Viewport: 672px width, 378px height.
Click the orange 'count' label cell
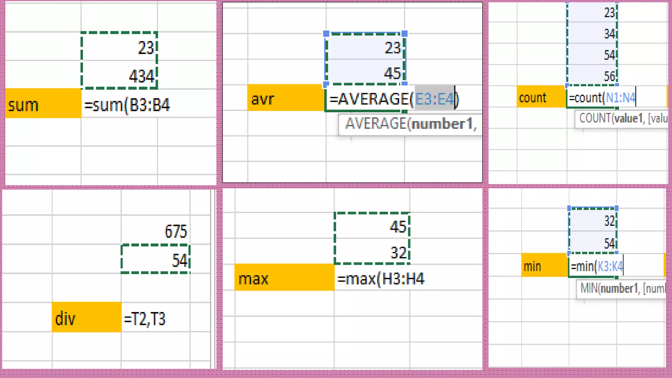[541, 97]
